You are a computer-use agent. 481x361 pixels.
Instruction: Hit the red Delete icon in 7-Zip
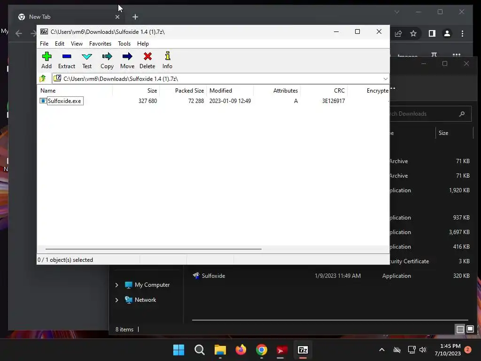(147, 60)
